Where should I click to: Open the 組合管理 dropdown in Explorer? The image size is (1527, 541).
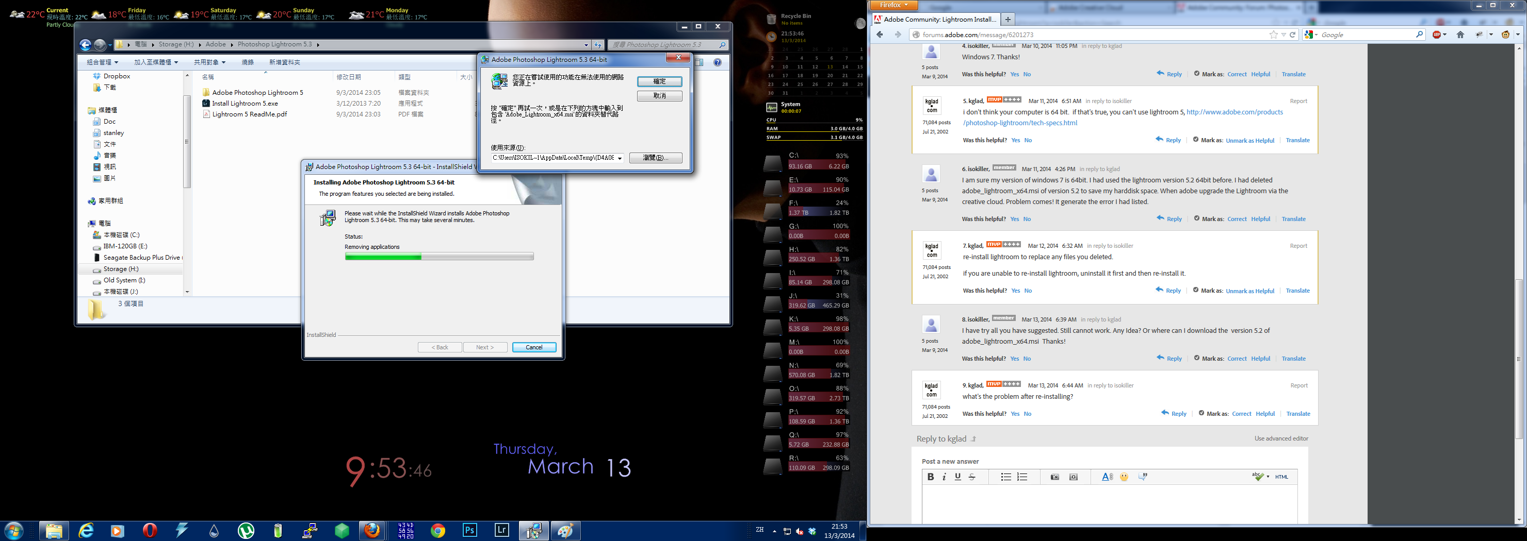coord(102,62)
